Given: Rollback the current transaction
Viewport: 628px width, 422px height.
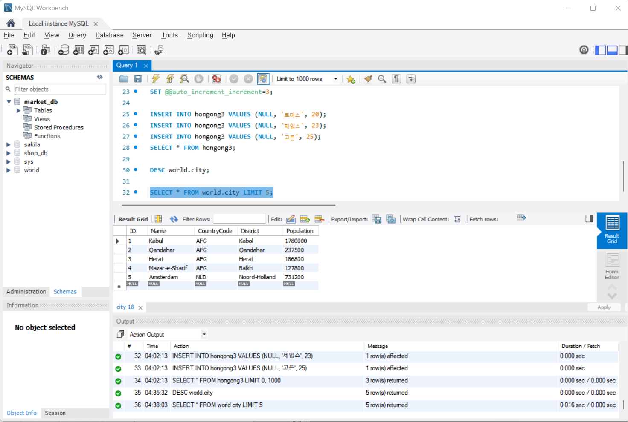Looking at the screenshot, I should pyautogui.click(x=248, y=79).
